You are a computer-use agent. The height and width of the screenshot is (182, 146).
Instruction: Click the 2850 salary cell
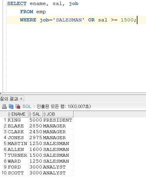35,126
